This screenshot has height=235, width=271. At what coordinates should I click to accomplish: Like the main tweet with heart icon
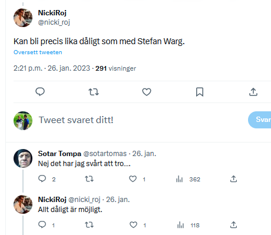[x=147, y=92]
